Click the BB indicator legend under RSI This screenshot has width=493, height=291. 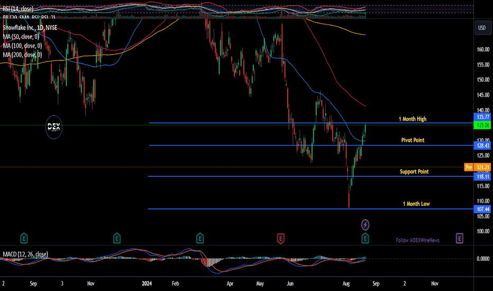(x=29, y=17)
